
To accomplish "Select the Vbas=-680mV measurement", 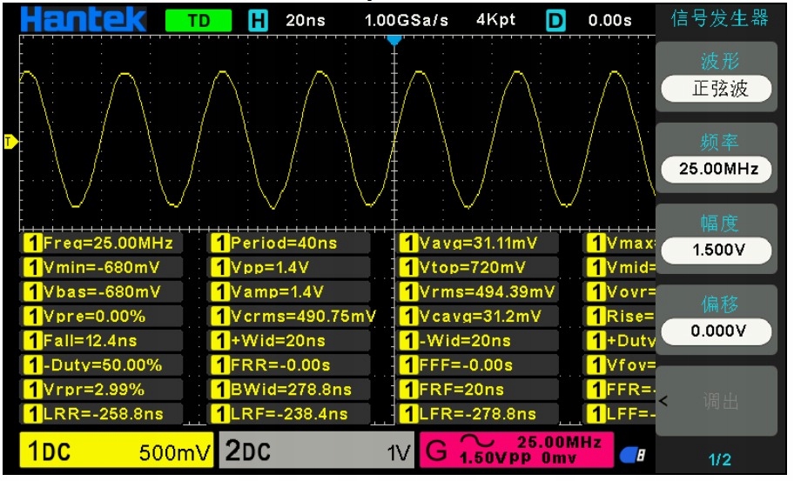I will pos(101,292).
